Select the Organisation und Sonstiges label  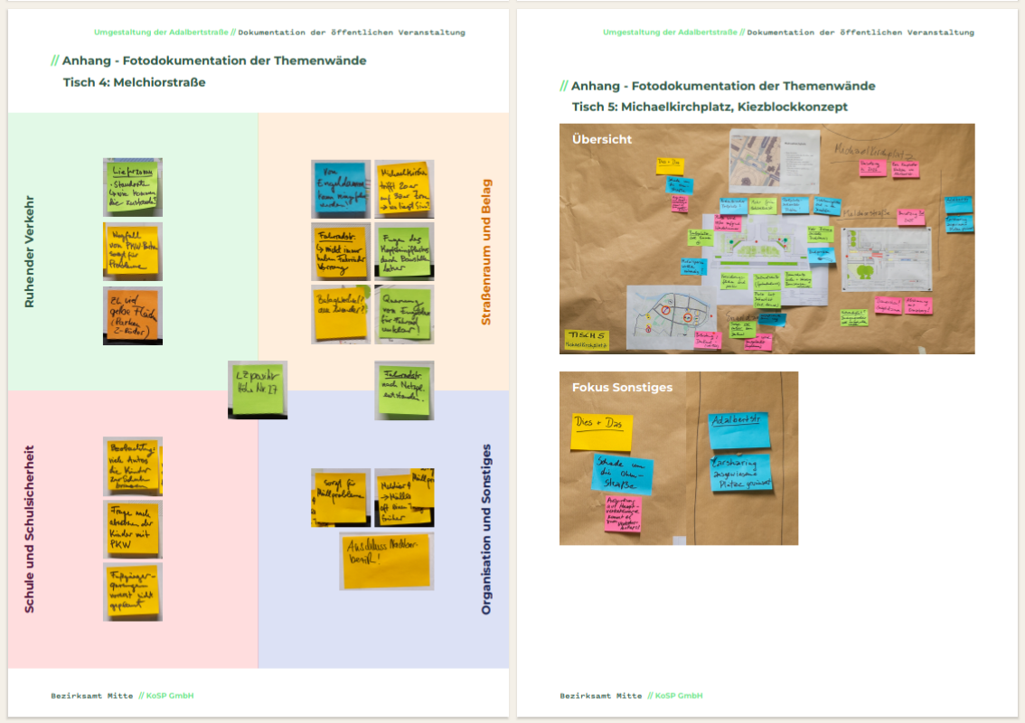[486, 529]
